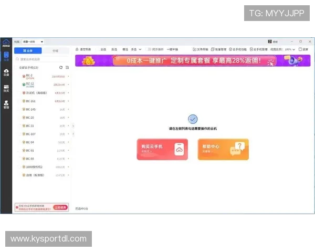
Task: Open the 云盘 cloud disk sidebar icon
Action: [6, 72]
